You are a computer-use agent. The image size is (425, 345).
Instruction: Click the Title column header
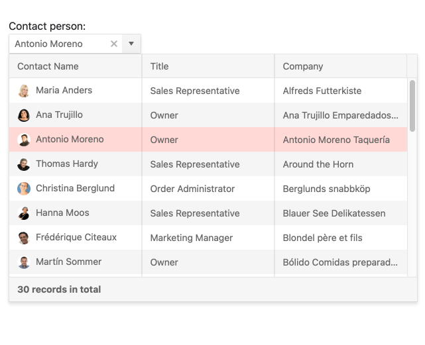(159, 66)
